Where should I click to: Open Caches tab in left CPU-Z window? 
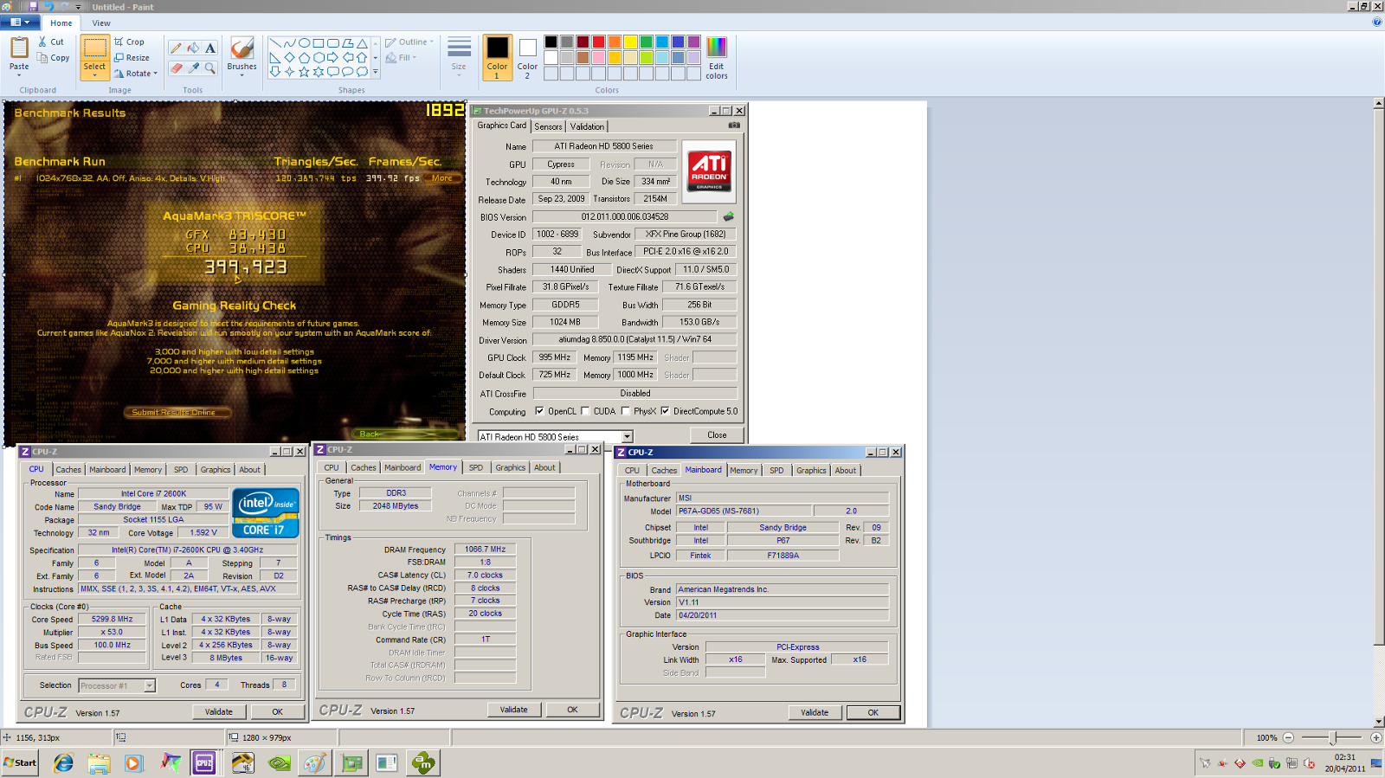tap(68, 470)
